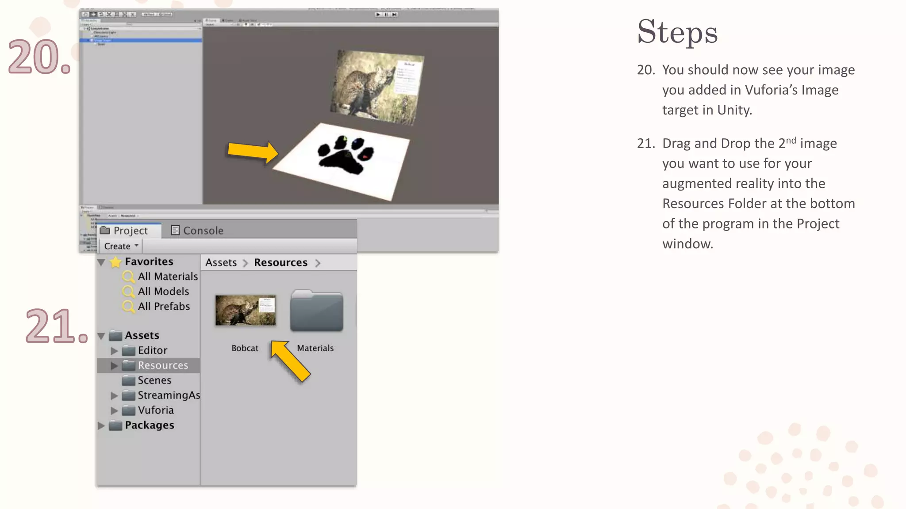The height and width of the screenshot is (509, 906).
Task: Select the Move tool in Unity toolbar
Action: 93,14
